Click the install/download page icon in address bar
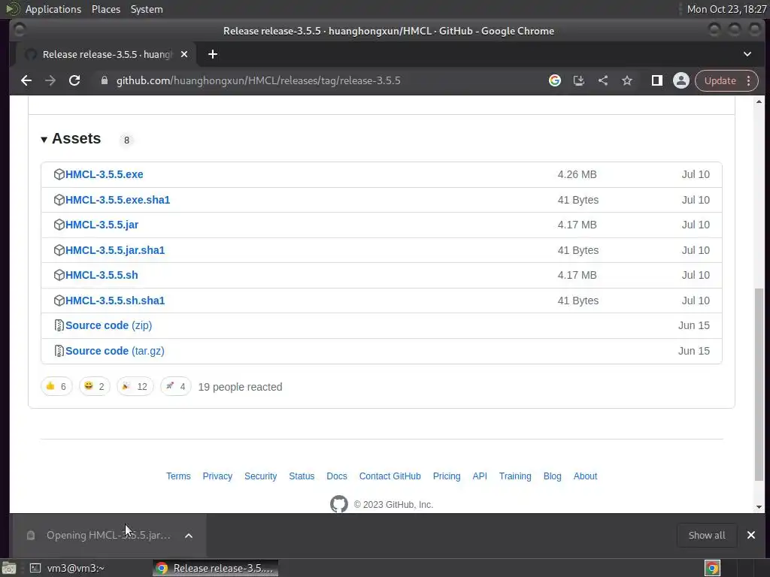 point(579,80)
